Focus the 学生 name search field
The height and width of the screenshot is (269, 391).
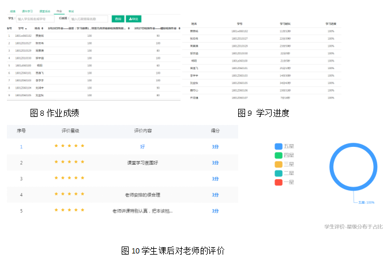pyautogui.click(x=36, y=18)
